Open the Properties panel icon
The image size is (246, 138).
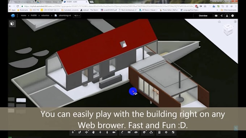[x=159, y=132]
